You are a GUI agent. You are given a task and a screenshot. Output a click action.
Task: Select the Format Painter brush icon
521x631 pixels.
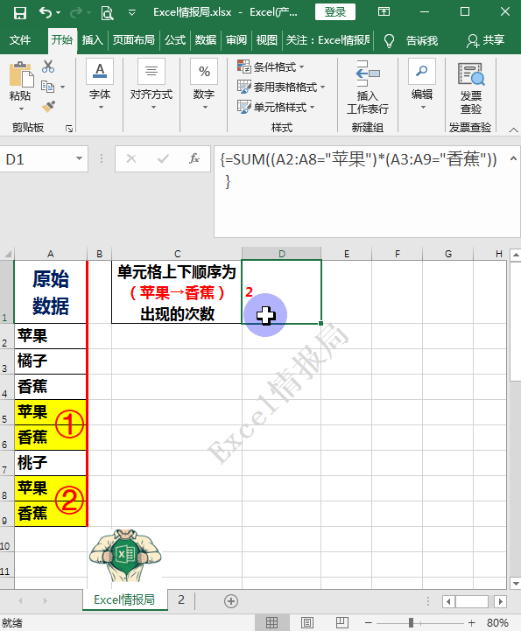[48, 107]
